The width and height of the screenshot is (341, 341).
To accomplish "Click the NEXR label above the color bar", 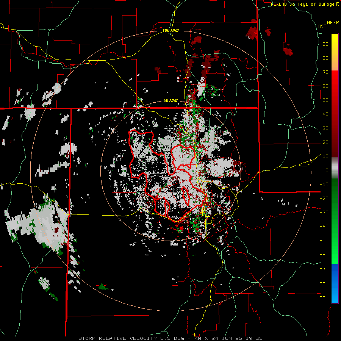I will tap(333, 23).
